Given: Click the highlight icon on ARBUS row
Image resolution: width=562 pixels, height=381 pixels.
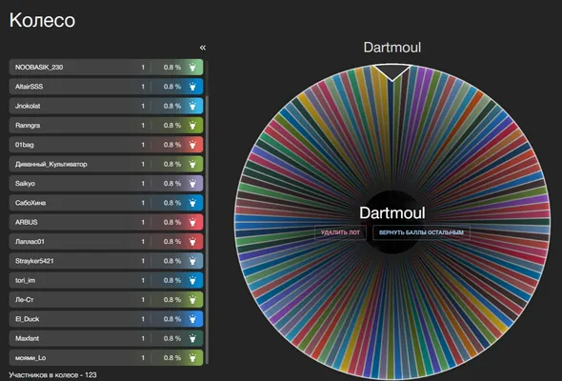Looking at the screenshot, I should [x=192, y=222].
